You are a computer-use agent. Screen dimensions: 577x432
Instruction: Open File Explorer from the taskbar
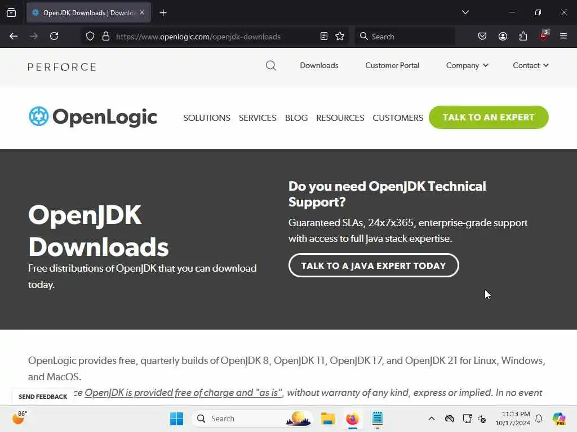tap(327, 418)
